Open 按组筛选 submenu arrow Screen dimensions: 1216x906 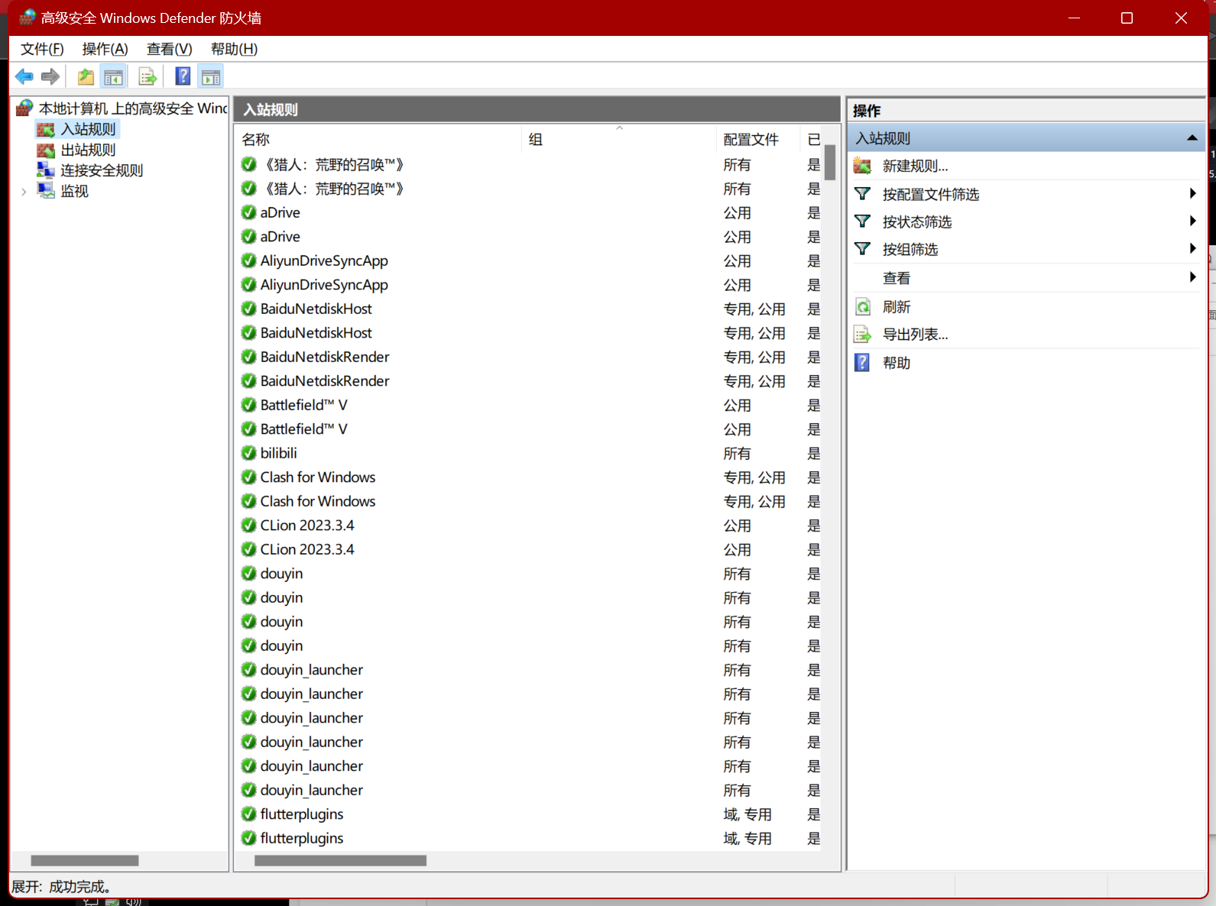coord(1192,249)
